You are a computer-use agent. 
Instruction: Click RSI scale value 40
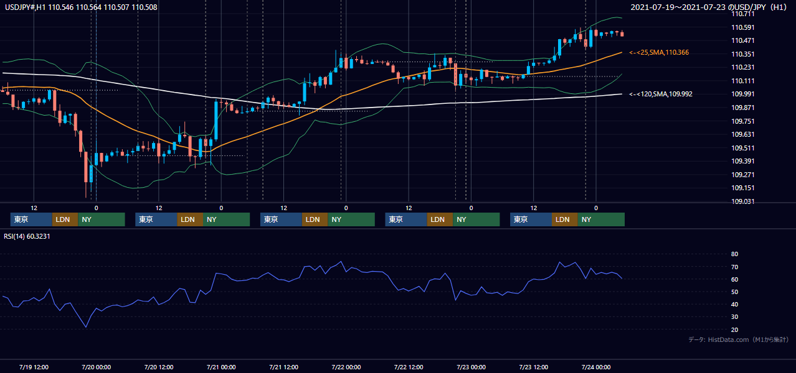coord(734,304)
